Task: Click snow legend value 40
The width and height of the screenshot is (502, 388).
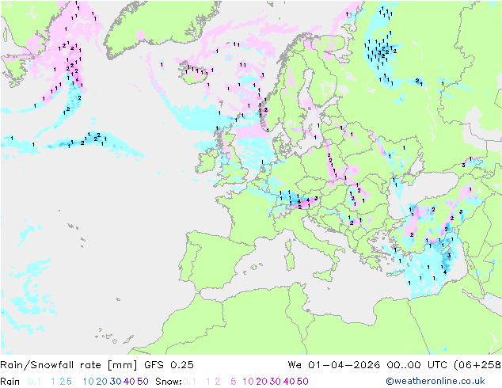Action: coord(289,382)
